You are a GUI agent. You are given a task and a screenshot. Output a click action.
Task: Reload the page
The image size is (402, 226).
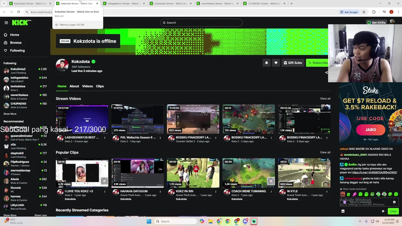(19, 12)
